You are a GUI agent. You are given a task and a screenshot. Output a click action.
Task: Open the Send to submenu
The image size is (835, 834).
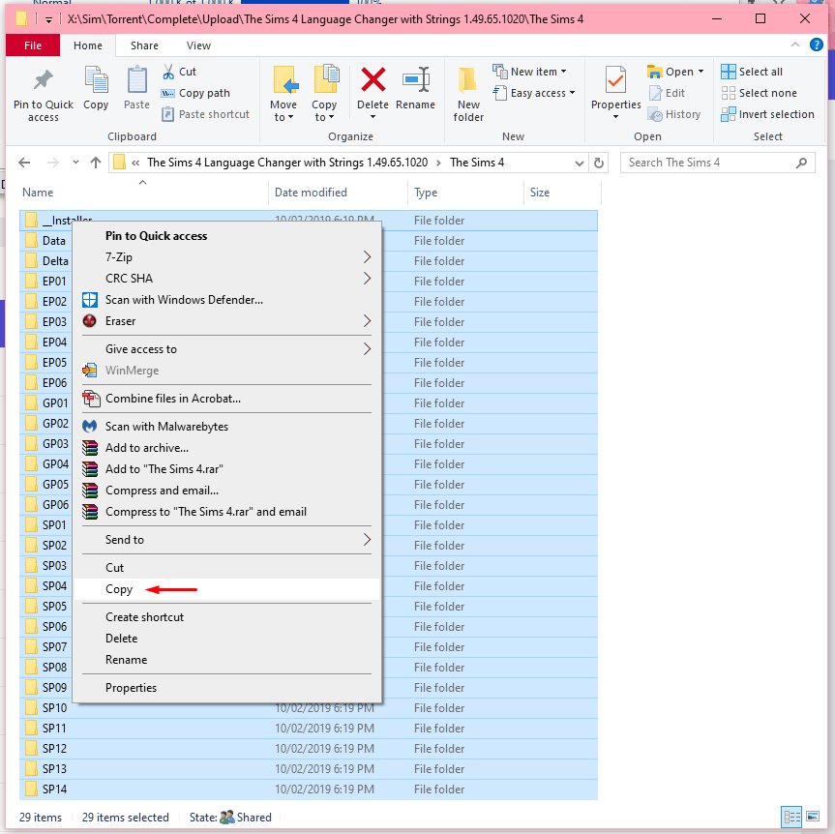point(226,540)
